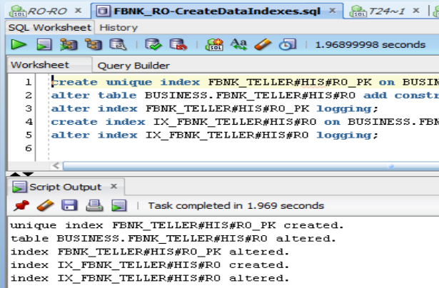Print the Script Output results
Screen dimensions: 439x288
click(94, 205)
